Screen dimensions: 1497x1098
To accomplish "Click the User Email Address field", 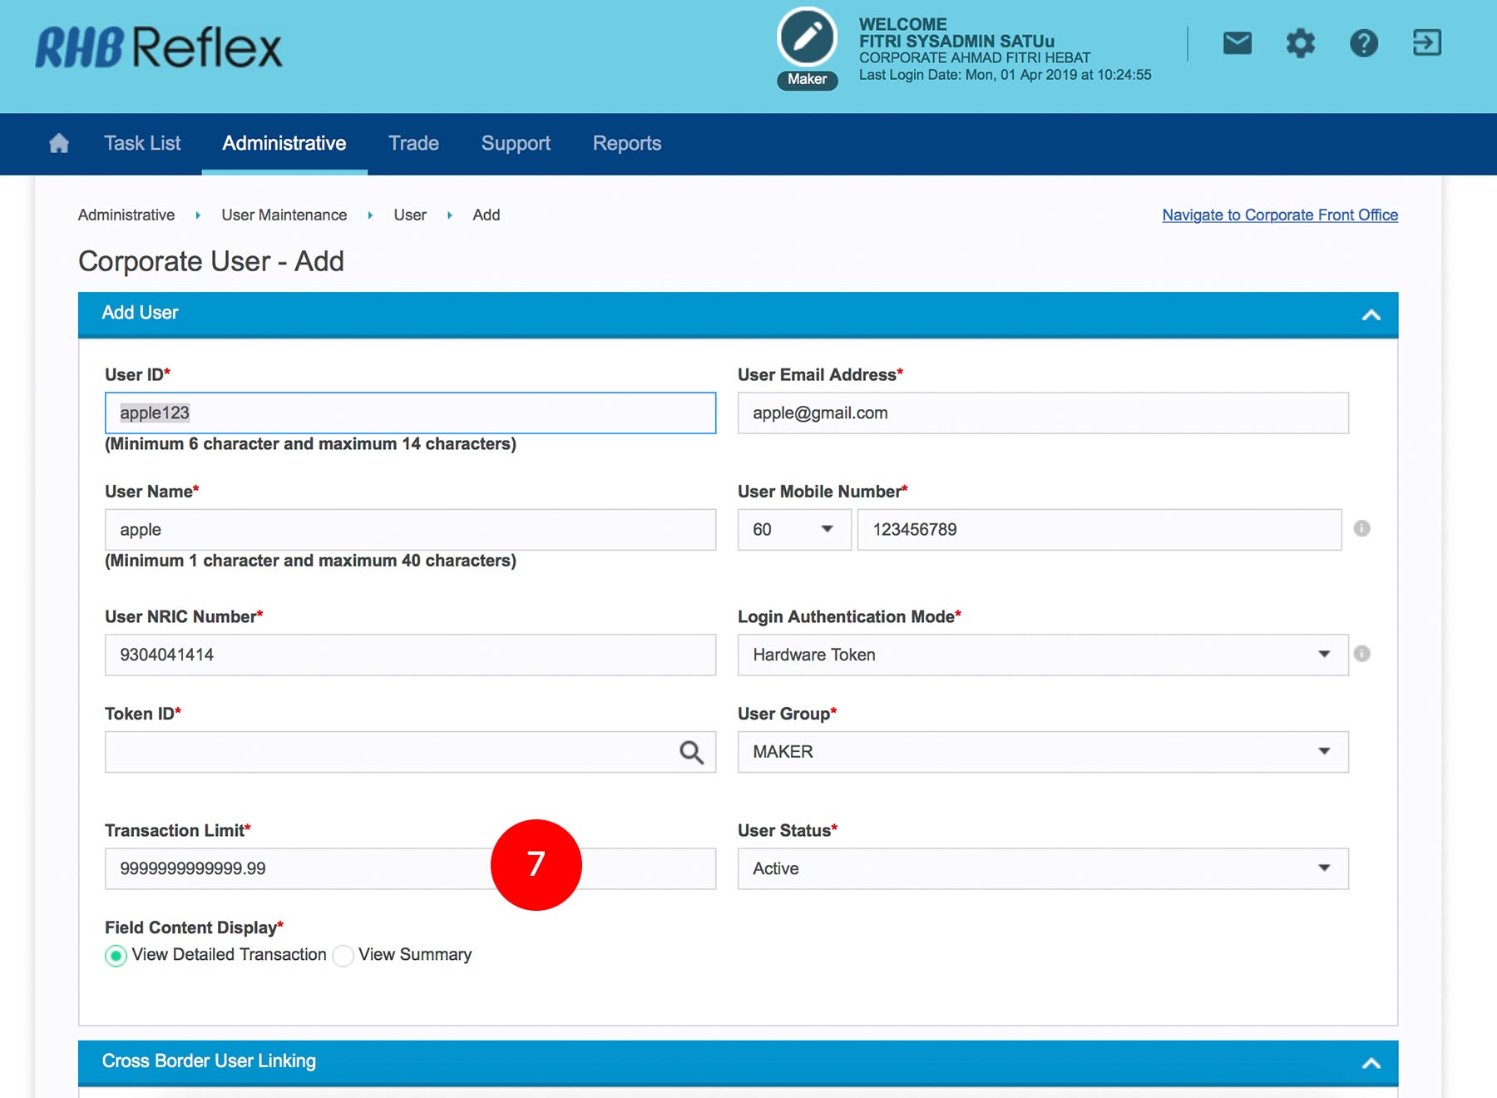I will pyautogui.click(x=1042, y=413).
